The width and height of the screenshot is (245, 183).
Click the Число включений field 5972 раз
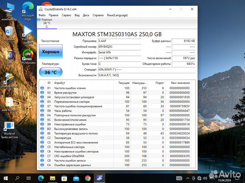(184, 58)
